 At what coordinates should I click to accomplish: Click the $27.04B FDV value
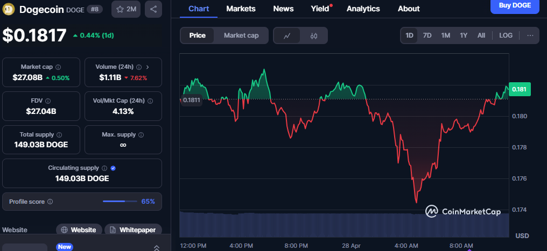[x=41, y=111]
